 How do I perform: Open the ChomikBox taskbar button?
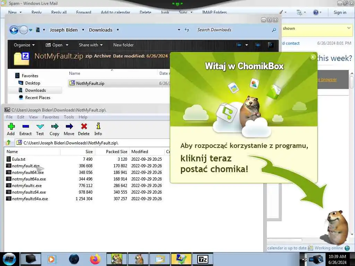tap(116, 259)
